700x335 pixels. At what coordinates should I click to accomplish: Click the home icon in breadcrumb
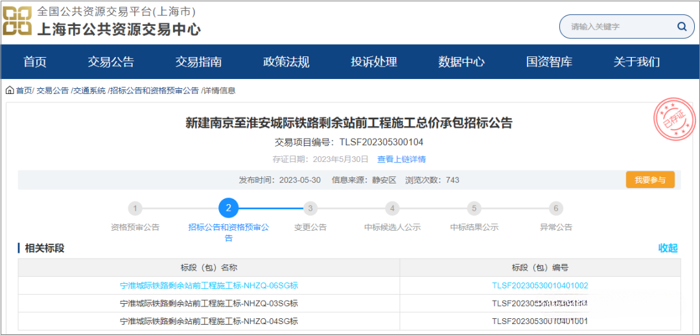pyautogui.click(x=10, y=91)
